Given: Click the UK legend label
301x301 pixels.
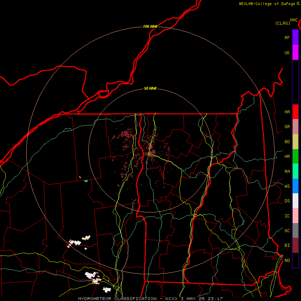Looking at the screenshot, I should coord(287,53).
